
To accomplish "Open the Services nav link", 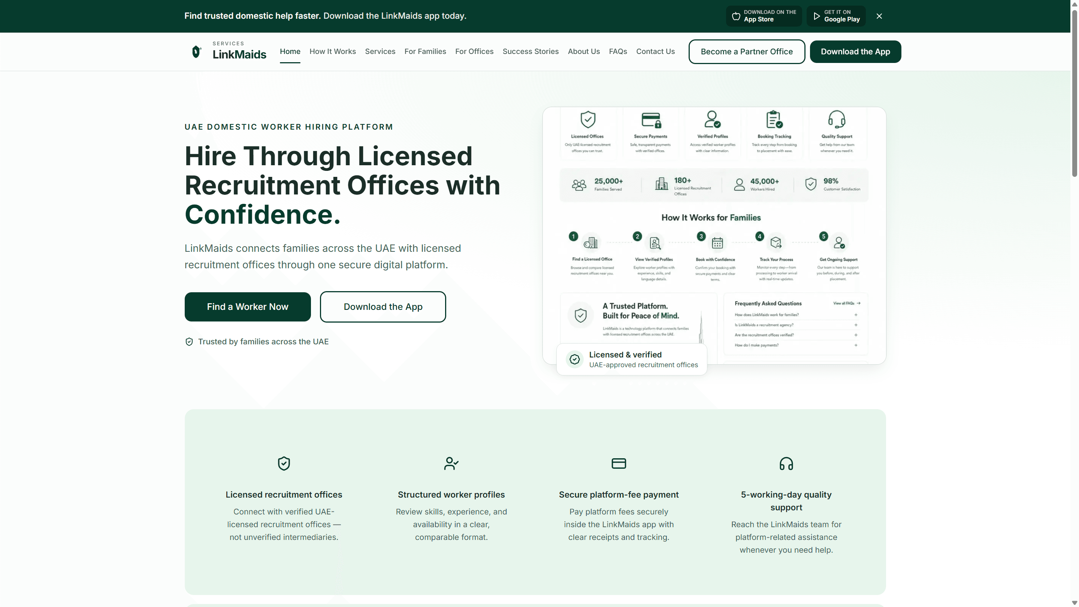I will [x=380, y=51].
